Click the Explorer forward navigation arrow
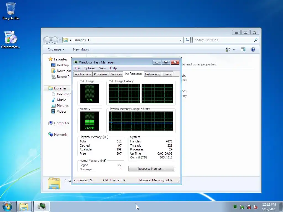Viewport: 283px width, 212px height. click(55, 40)
